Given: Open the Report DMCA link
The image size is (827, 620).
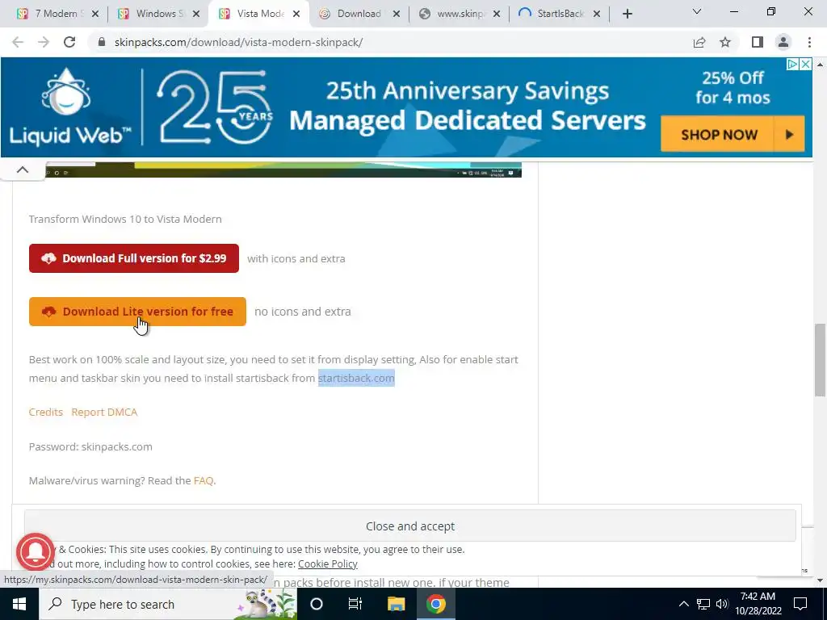Looking at the screenshot, I should coord(104,412).
